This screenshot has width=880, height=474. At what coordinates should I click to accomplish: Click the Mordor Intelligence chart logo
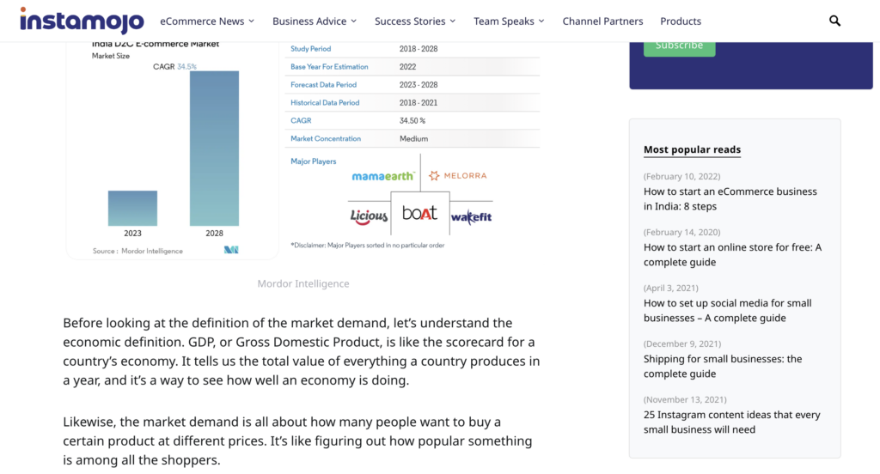[x=230, y=250]
